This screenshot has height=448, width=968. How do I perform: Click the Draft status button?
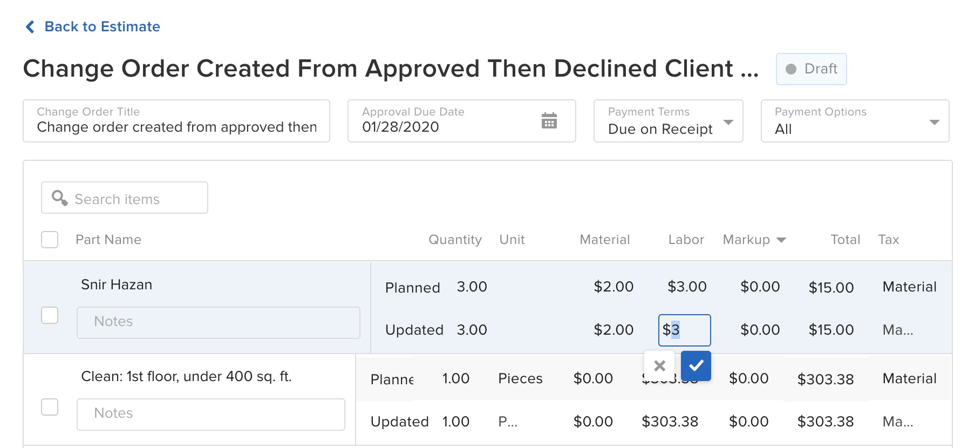pos(811,69)
